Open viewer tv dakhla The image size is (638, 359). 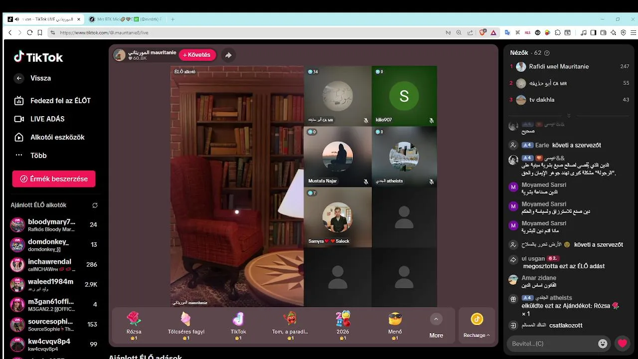570,100
